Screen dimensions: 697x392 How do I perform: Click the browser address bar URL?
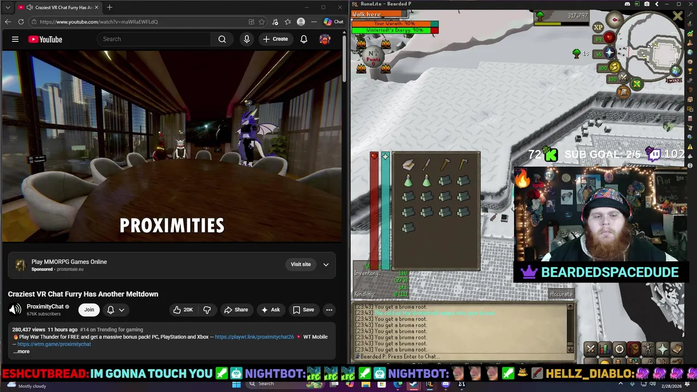coord(99,22)
